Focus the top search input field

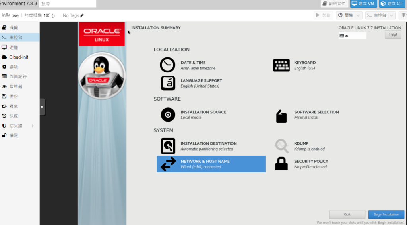(68, 4)
